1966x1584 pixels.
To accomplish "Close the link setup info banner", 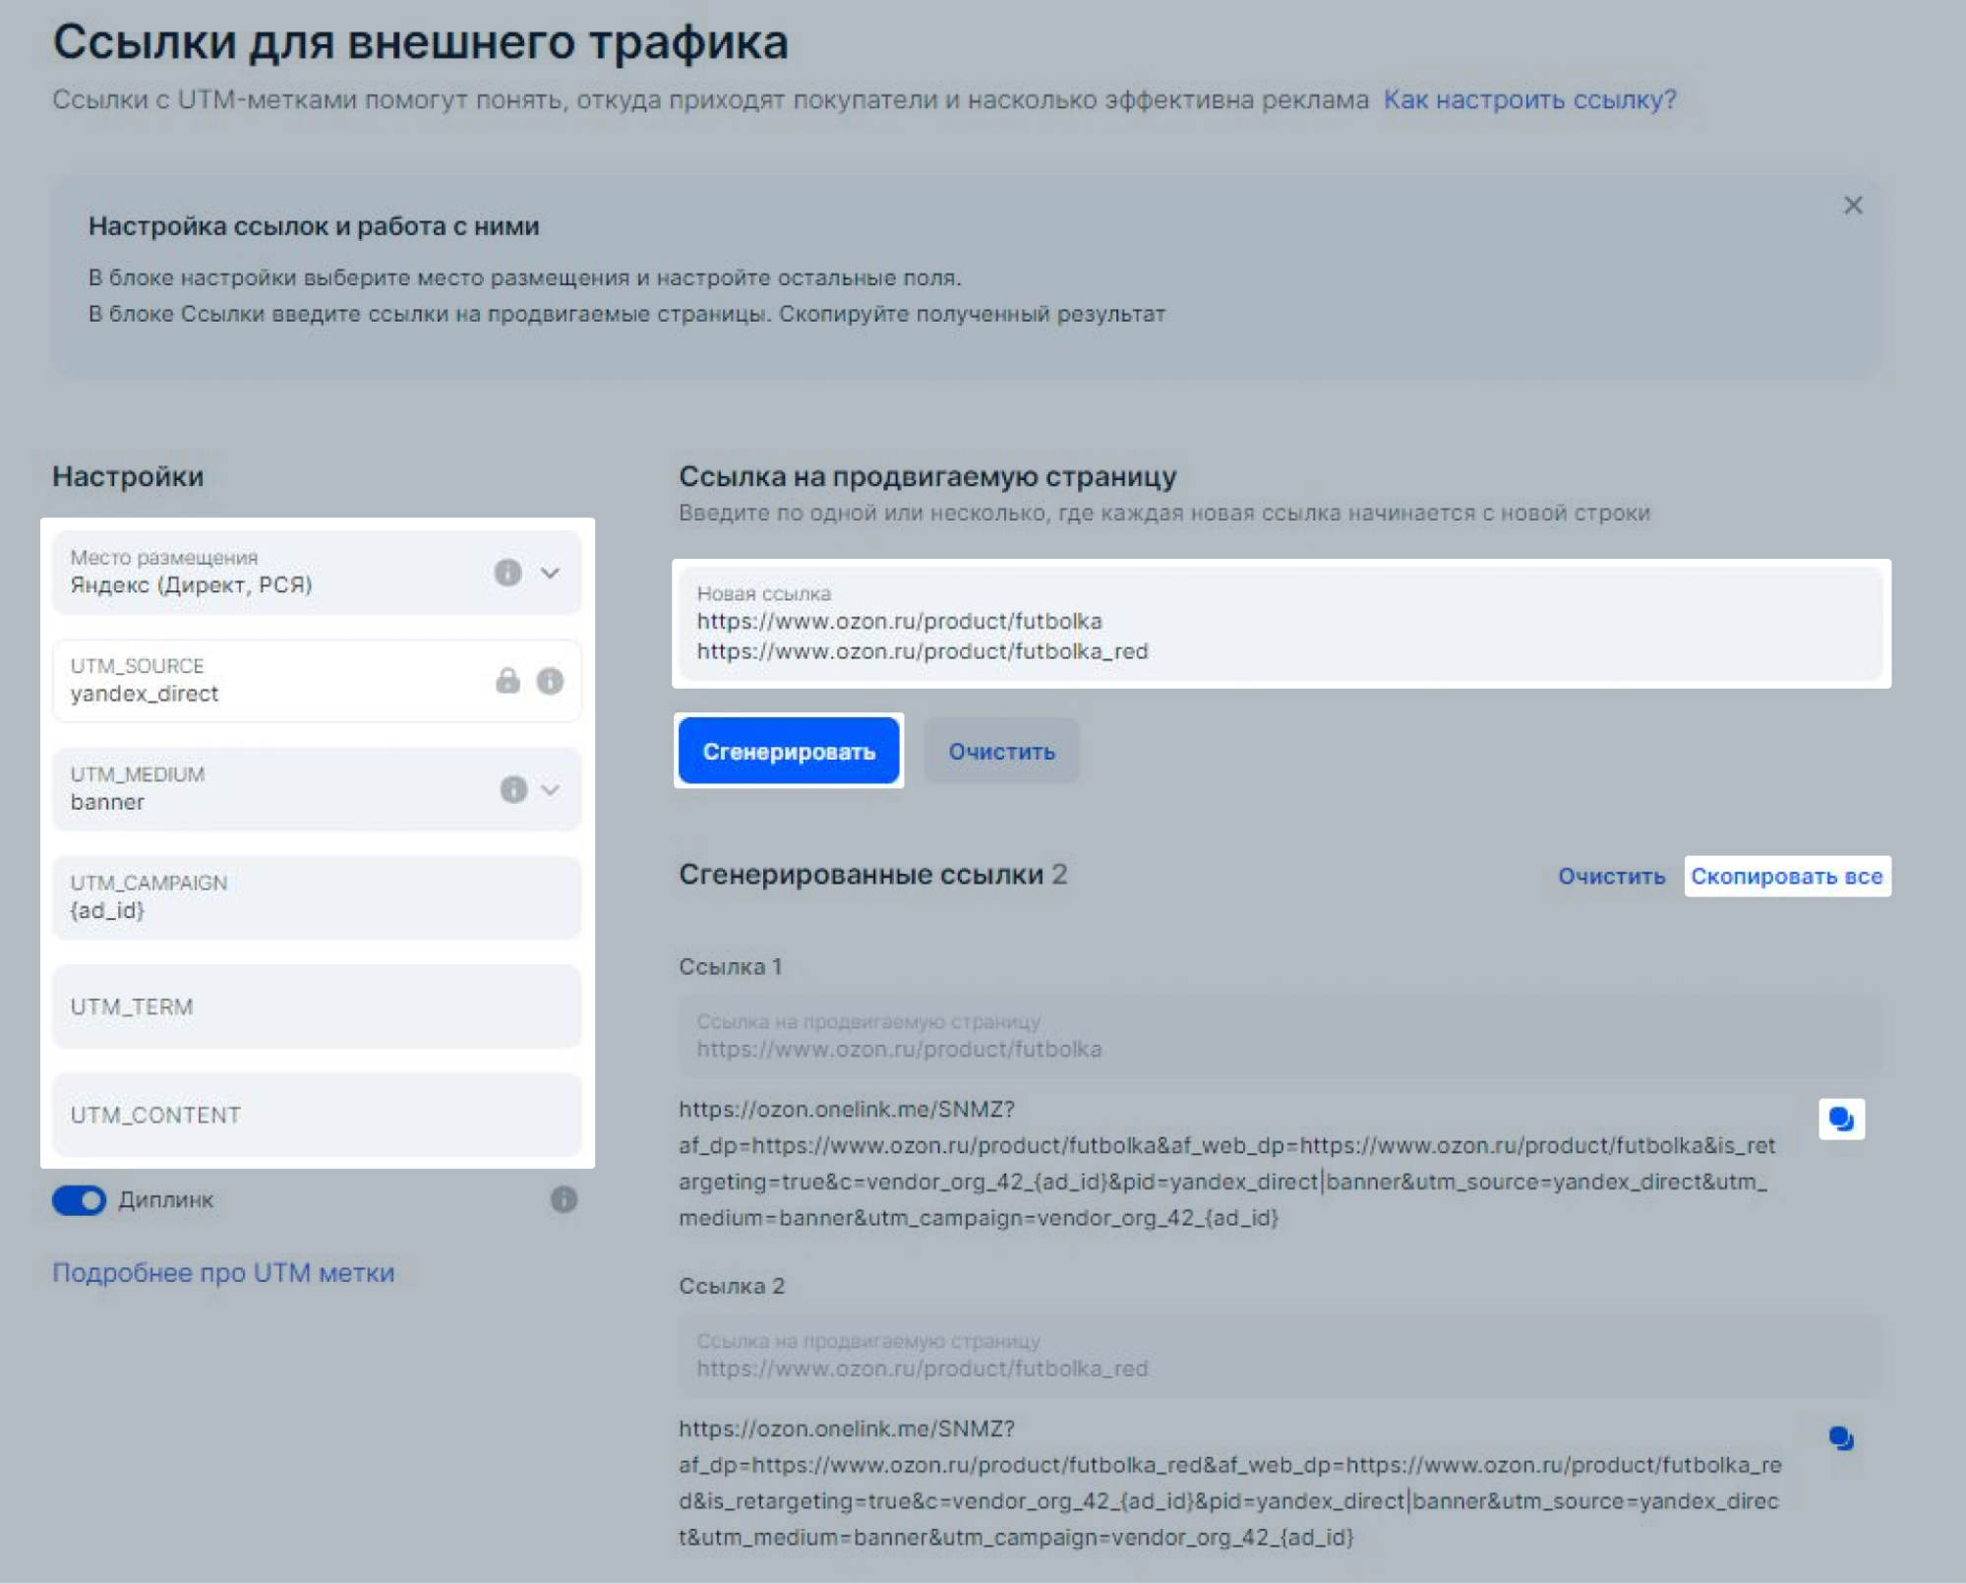I will (1852, 205).
